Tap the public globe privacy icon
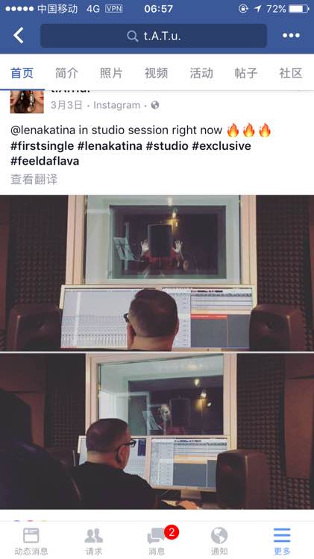This screenshot has width=314, height=559. tap(155, 105)
